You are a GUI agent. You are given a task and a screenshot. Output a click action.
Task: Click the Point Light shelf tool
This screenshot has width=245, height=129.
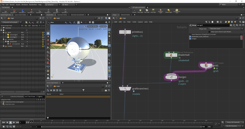[x=141, y=11]
